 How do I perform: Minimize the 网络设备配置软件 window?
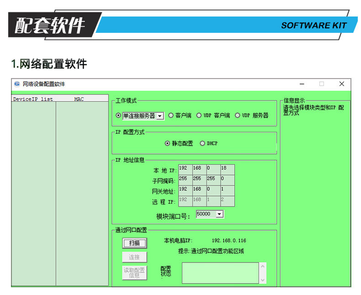pyautogui.click(x=302, y=84)
